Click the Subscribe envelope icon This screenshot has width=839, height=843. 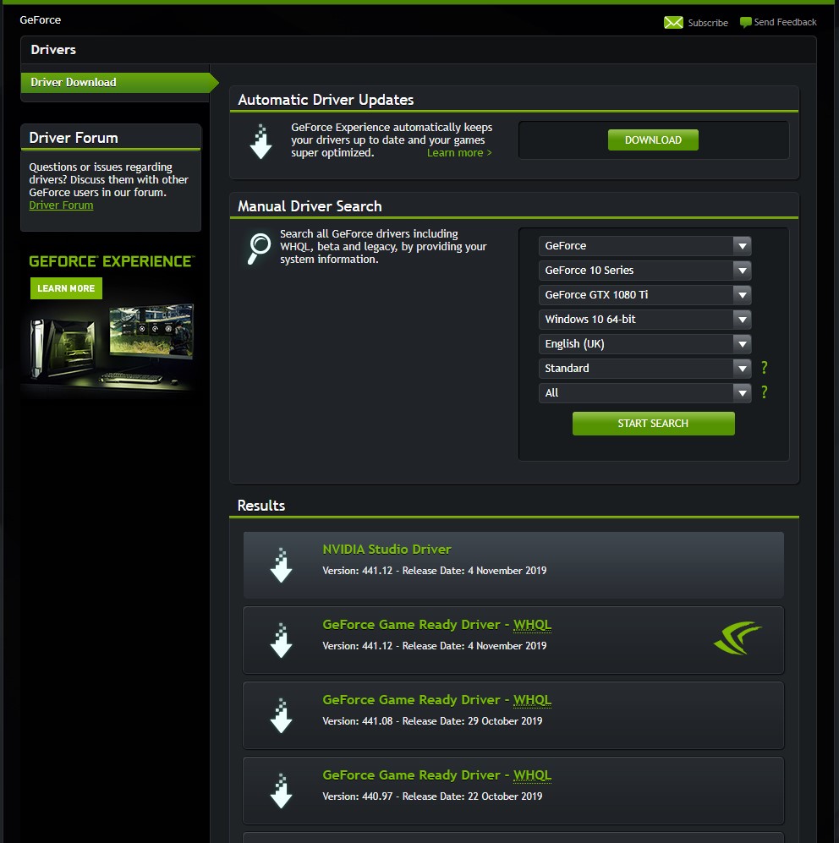[673, 23]
